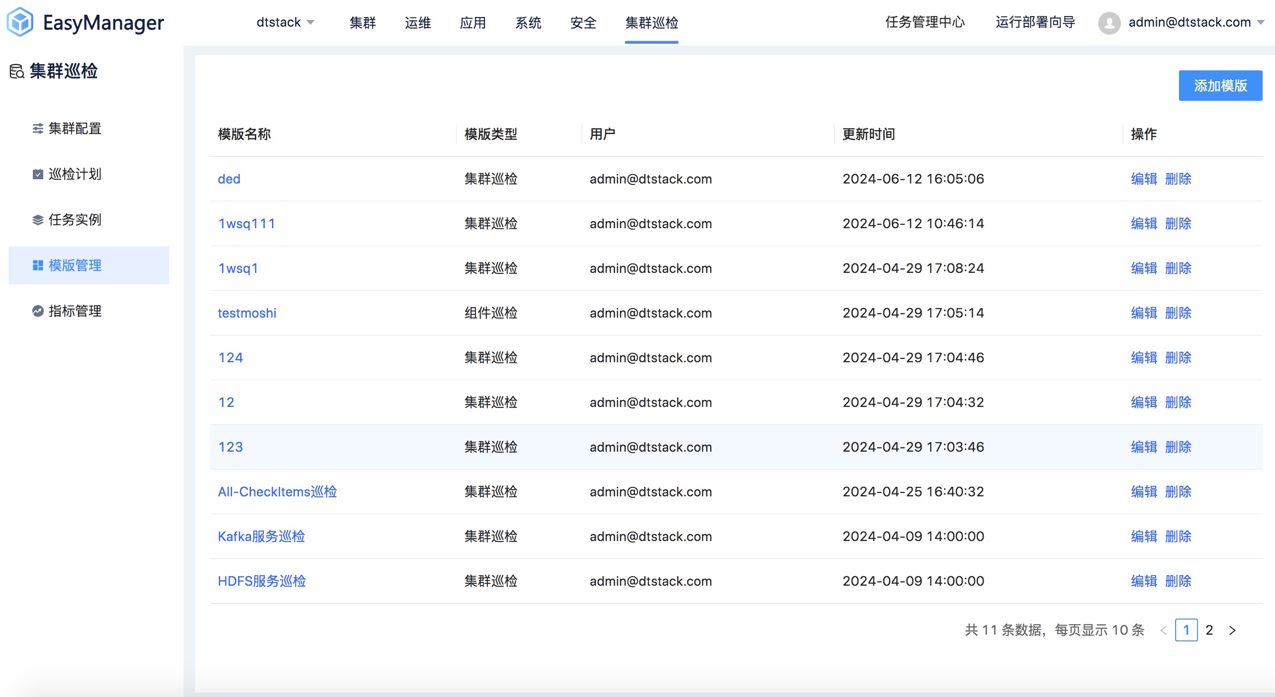Open 任务管理中心
1275x697 pixels.
[925, 22]
